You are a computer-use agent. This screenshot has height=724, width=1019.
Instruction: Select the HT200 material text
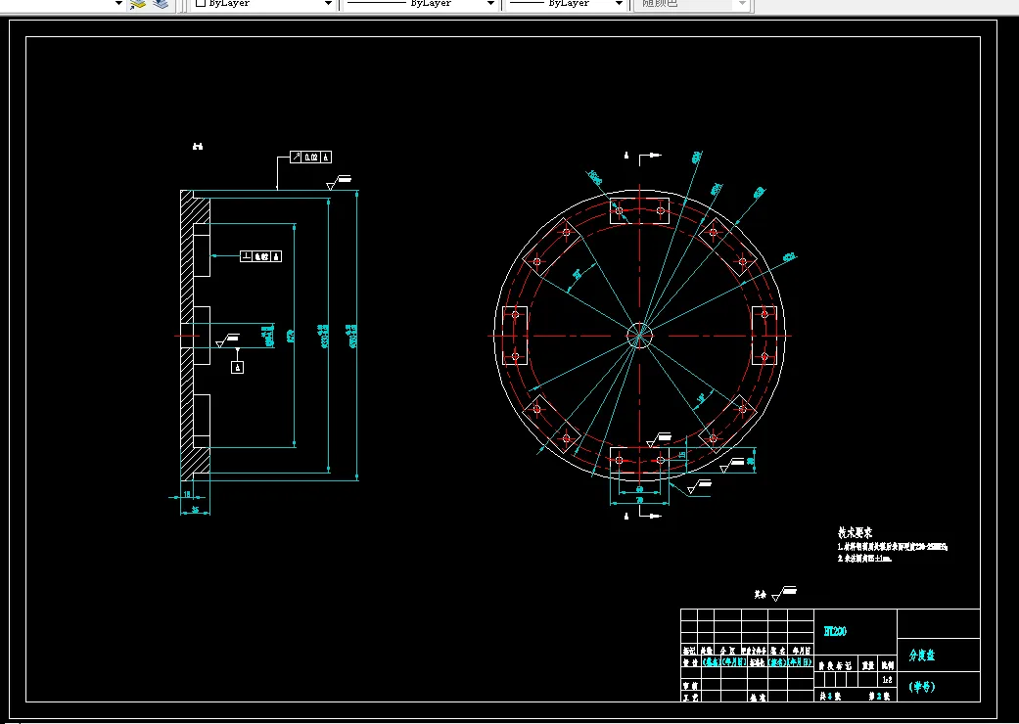point(835,631)
